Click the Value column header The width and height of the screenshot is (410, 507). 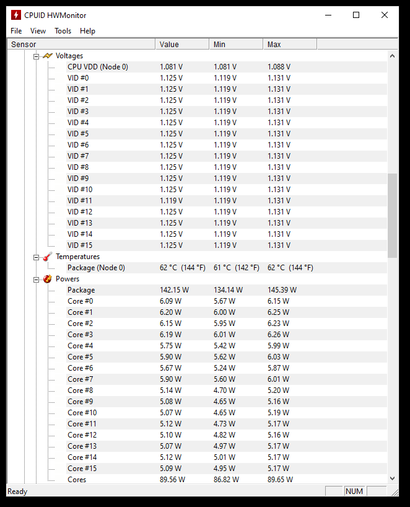[182, 44]
